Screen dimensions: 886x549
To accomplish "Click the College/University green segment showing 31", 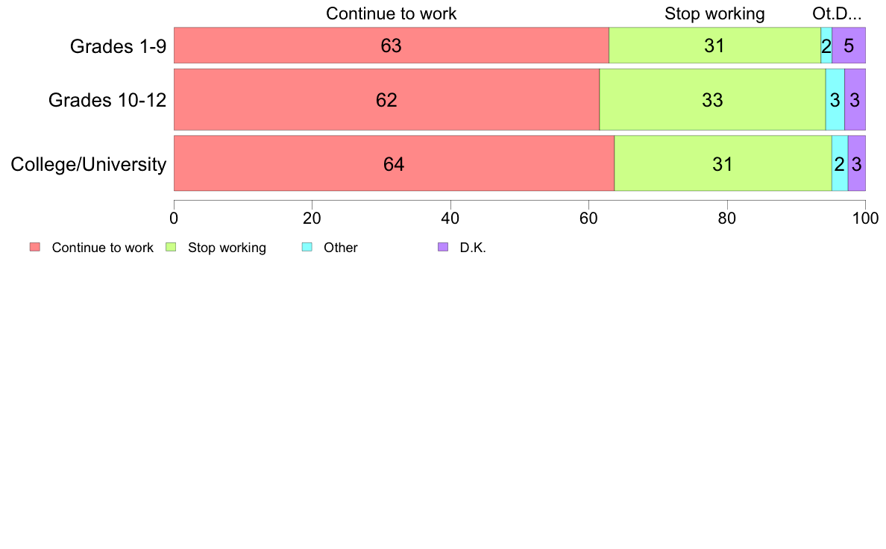I will tap(723, 163).
